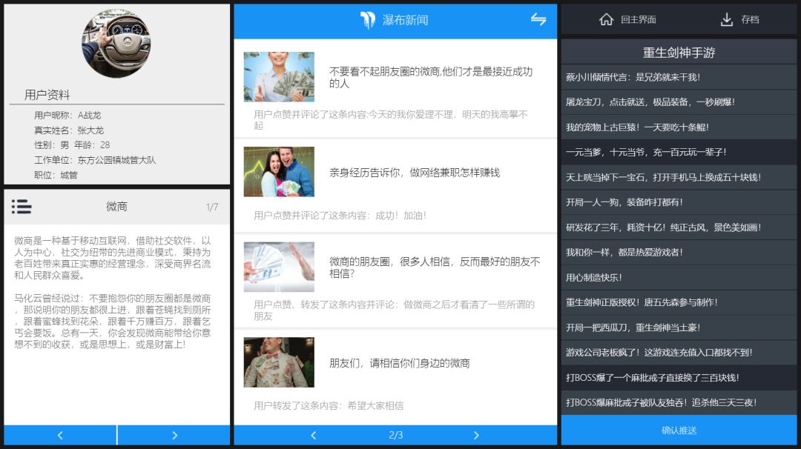The width and height of the screenshot is (801, 449).
Task: Click the highlighted row 一元当爹，十元当爷
Action: (x=679, y=153)
